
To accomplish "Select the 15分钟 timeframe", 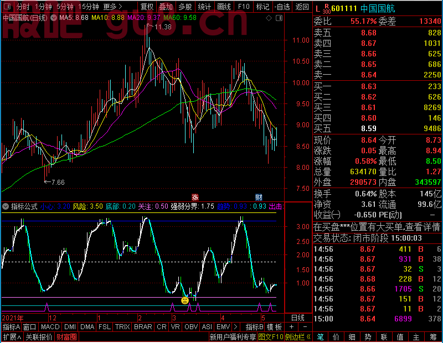I will pos(89,7).
